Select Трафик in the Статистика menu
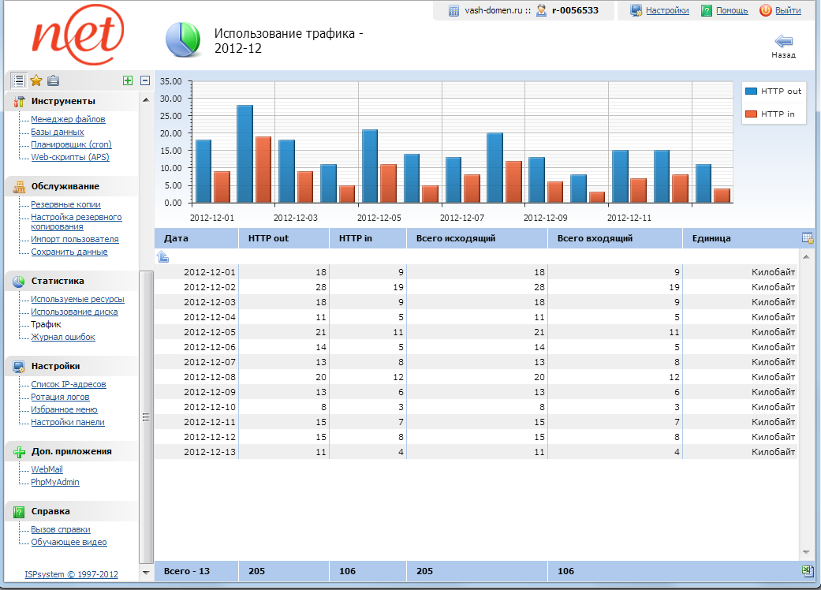 (x=46, y=324)
